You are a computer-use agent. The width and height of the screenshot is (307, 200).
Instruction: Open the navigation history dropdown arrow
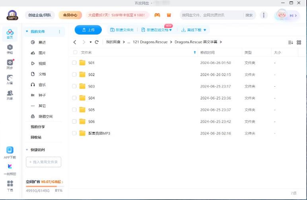click(90, 42)
